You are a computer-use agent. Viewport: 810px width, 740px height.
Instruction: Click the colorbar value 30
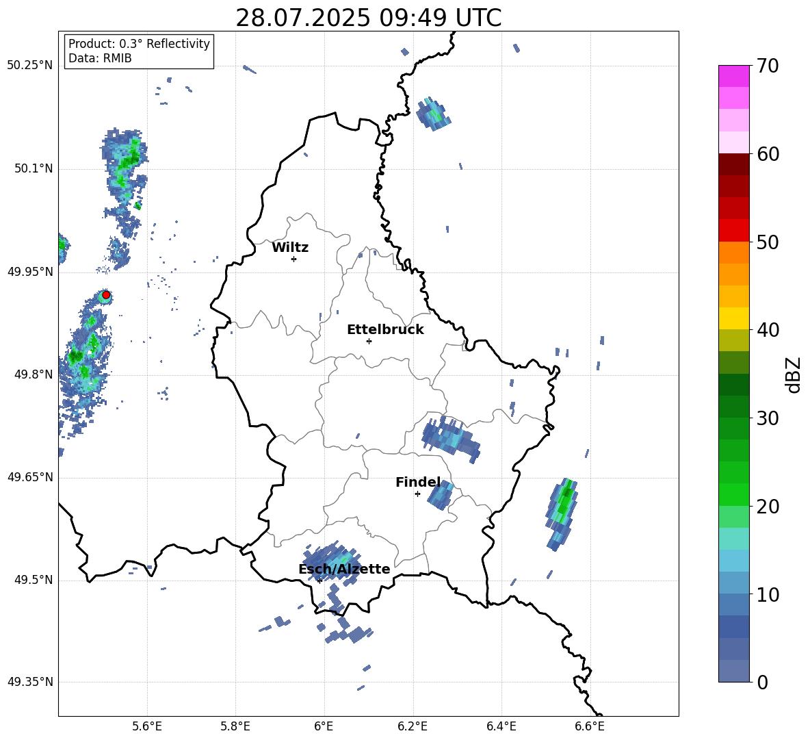[x=768, y=418]
